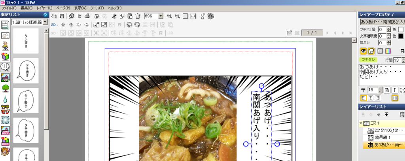Move the 2D object up with the arrow
The height and width of the screenshot is (161, 405).
63,25
